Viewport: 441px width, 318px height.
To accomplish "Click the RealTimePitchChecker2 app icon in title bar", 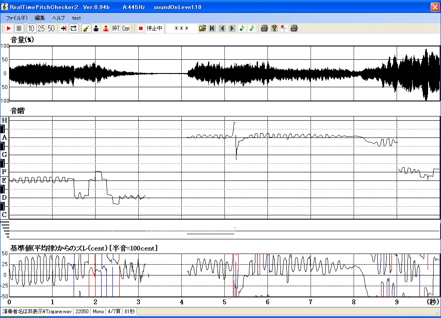I will click(4, 7).
